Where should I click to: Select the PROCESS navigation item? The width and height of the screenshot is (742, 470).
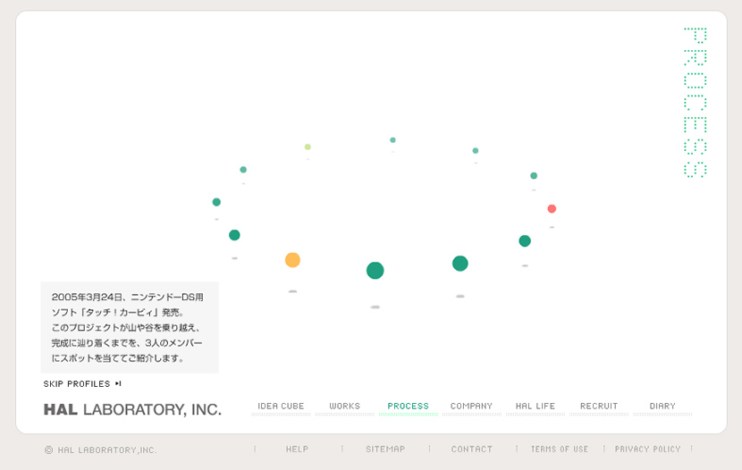point(408,407)
